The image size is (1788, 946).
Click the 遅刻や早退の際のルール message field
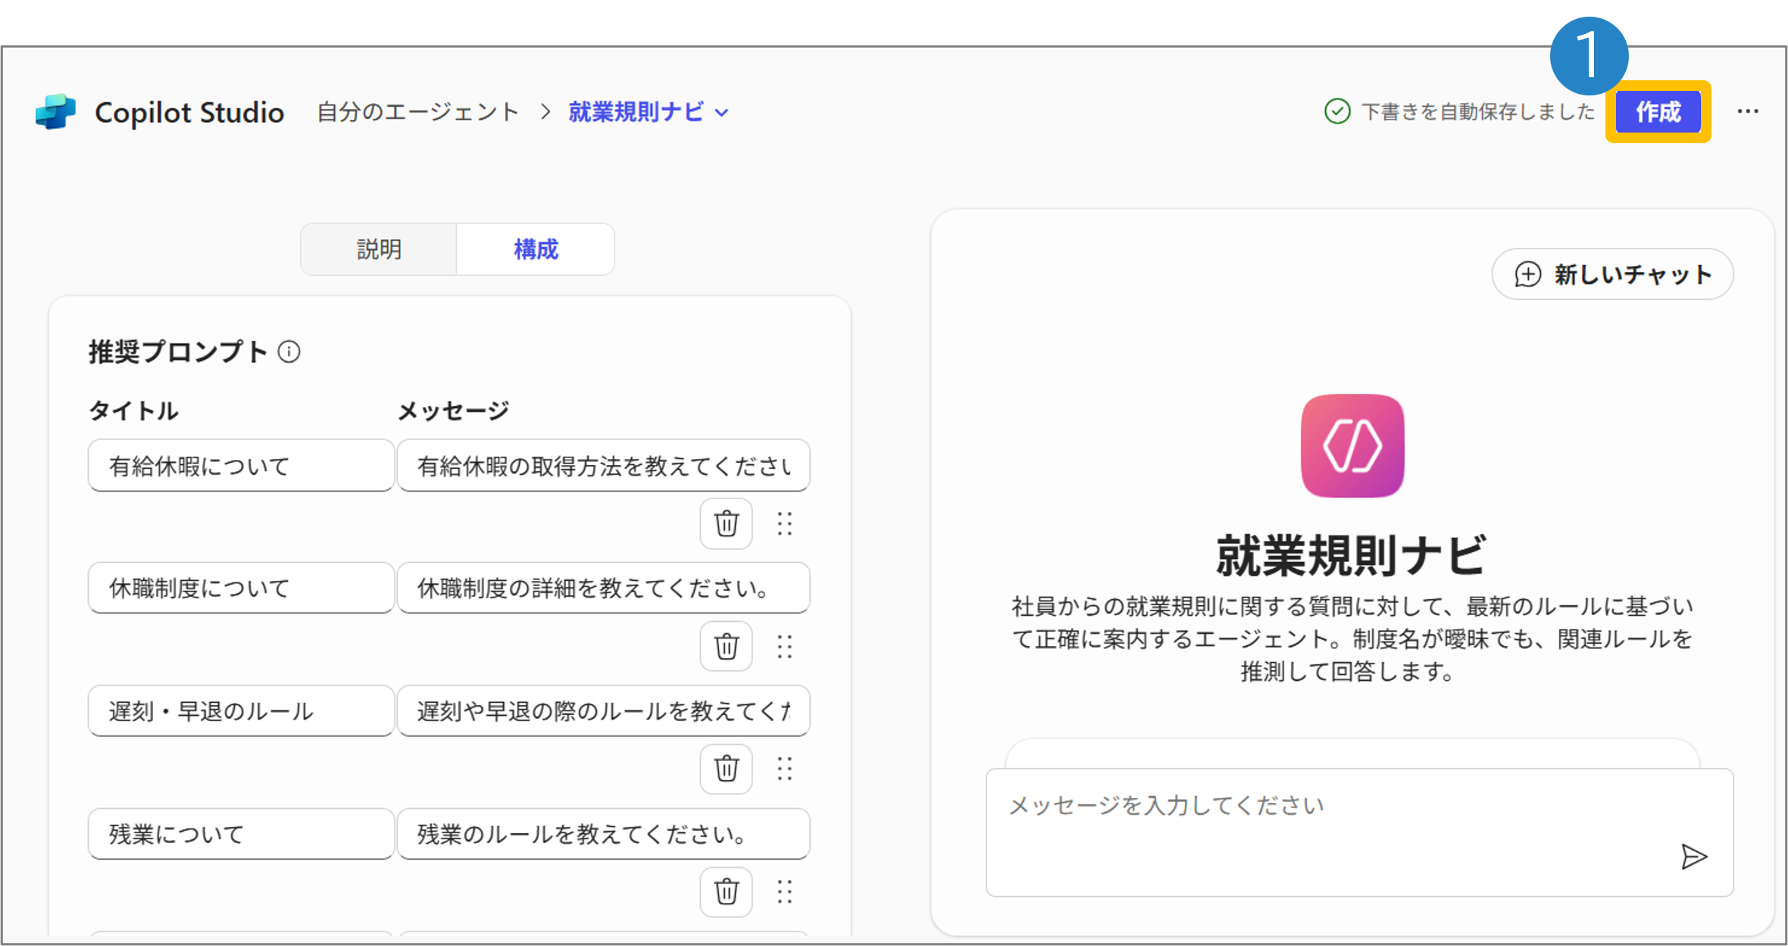603,710
